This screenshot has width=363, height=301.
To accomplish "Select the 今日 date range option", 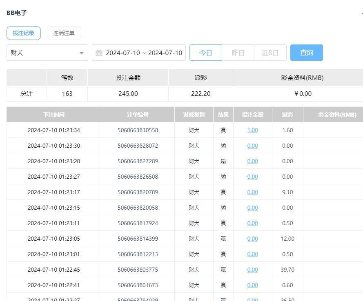I will [x=205, y=53].
